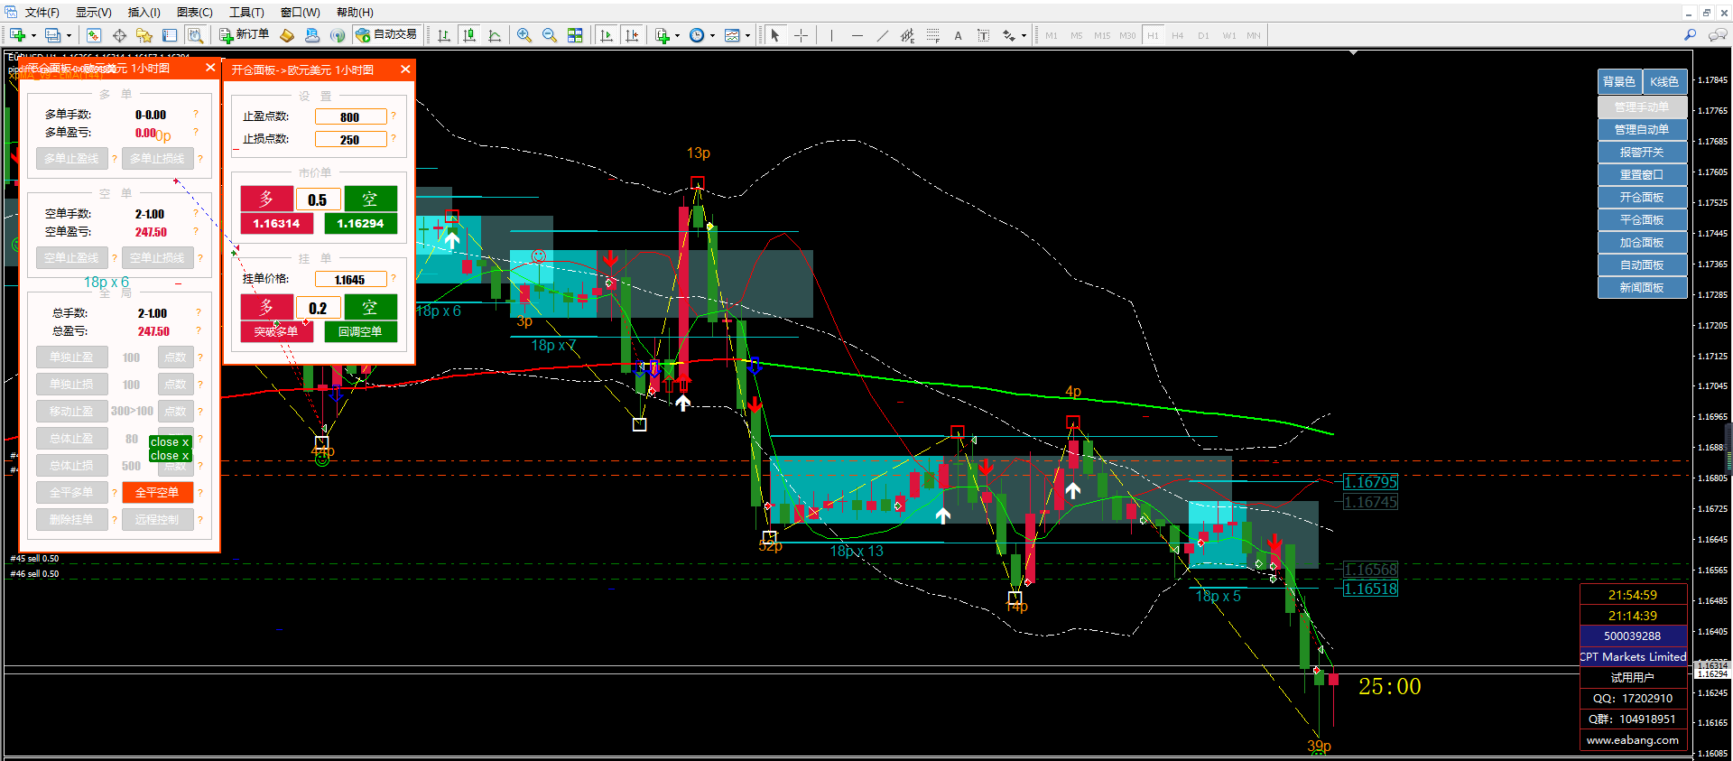Open the search magnifier at top right
Viewport: 1733px width, 761px height.
click(x=1690, y=34)
